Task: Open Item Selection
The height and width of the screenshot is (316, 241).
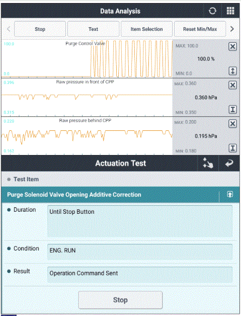Action: coord(146,29)
